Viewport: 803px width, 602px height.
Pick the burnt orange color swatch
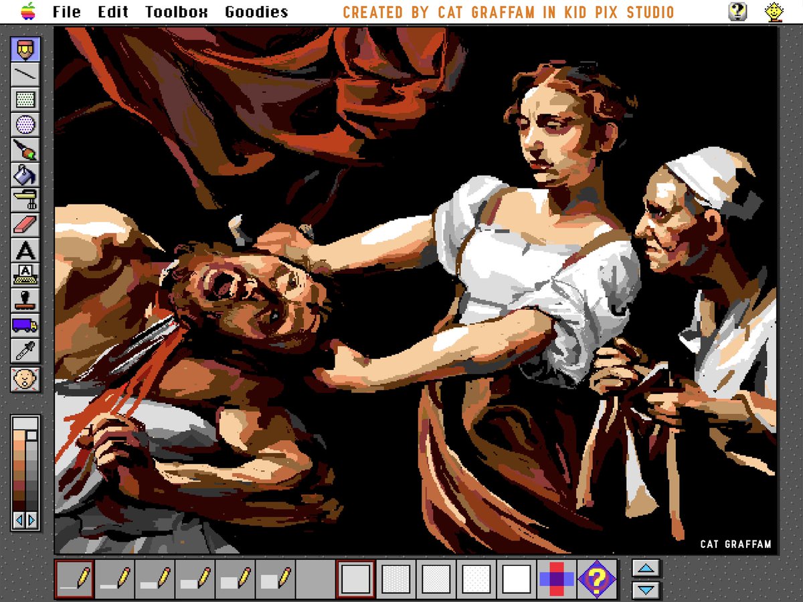click(19, 465)
